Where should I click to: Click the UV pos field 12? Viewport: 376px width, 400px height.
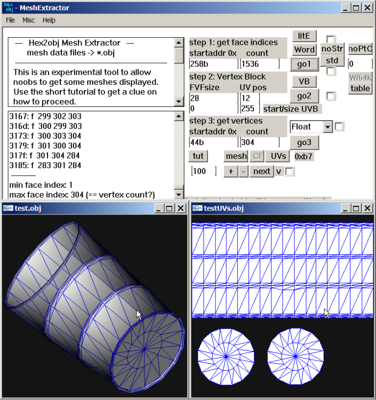pyautogui.click(x=250, y=98)
